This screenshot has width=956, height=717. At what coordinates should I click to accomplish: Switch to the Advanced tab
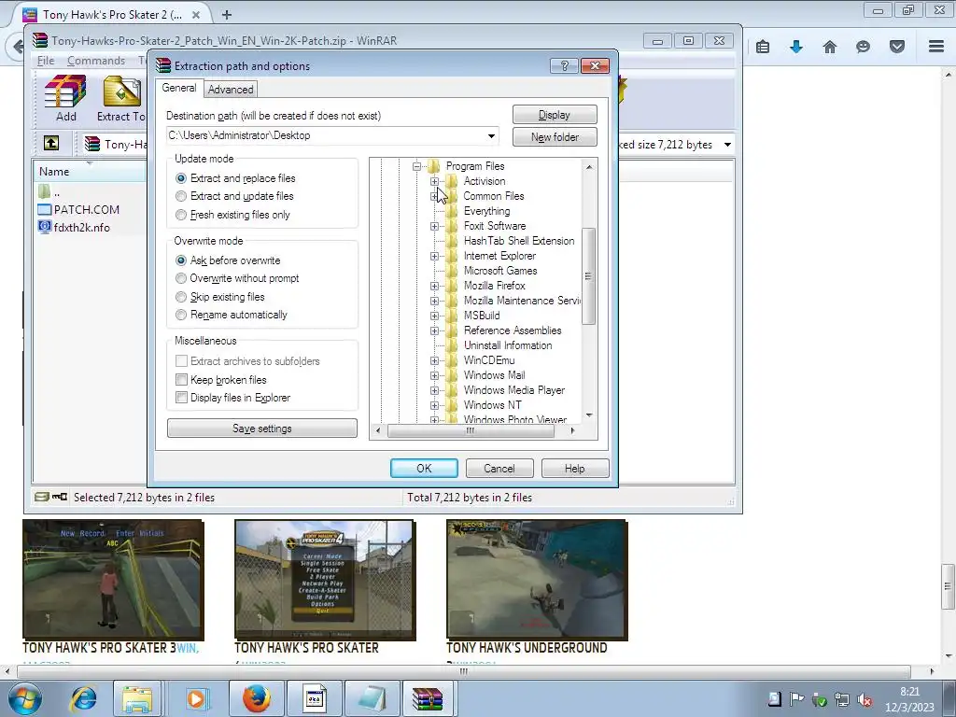pos(231,90)
